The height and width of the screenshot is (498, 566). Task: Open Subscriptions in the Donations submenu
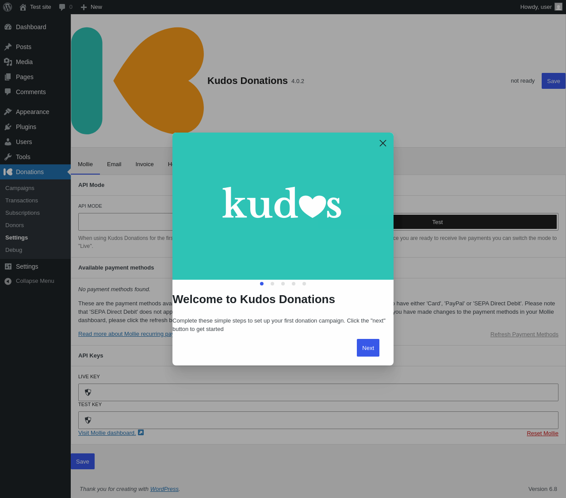click(x=23, y=213)
